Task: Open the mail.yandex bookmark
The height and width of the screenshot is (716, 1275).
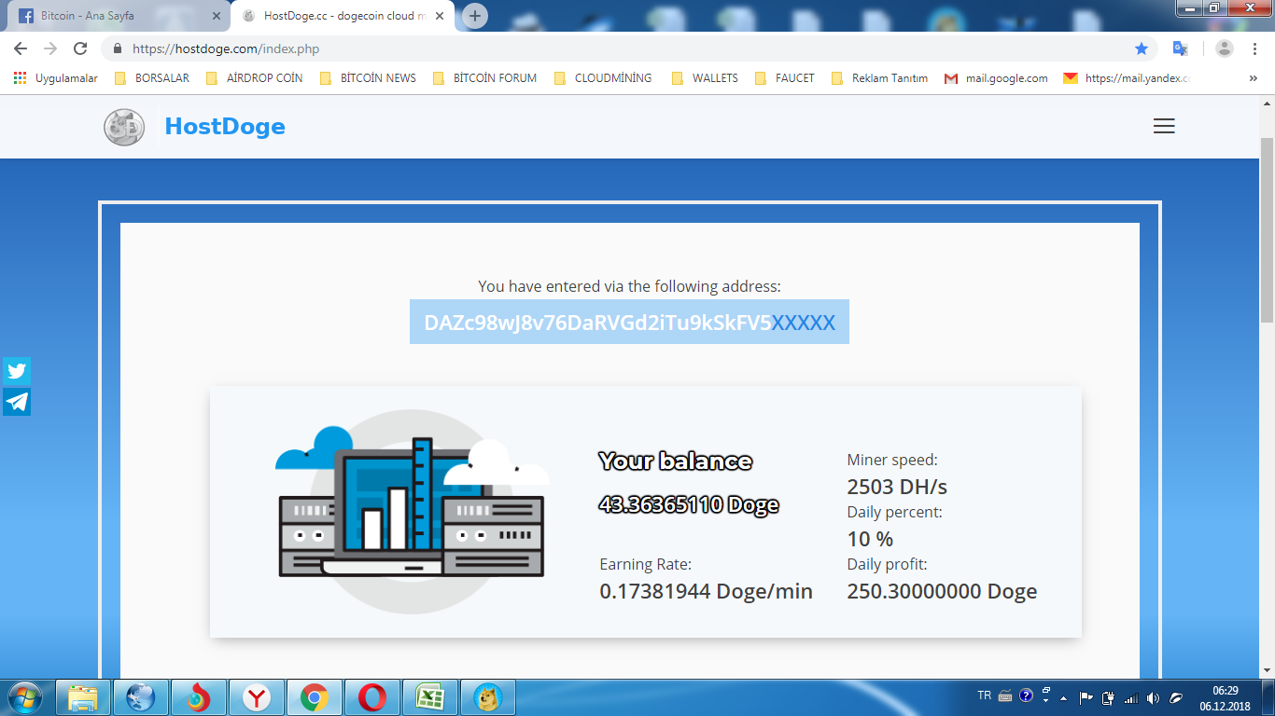Action: pos(1127,78)
